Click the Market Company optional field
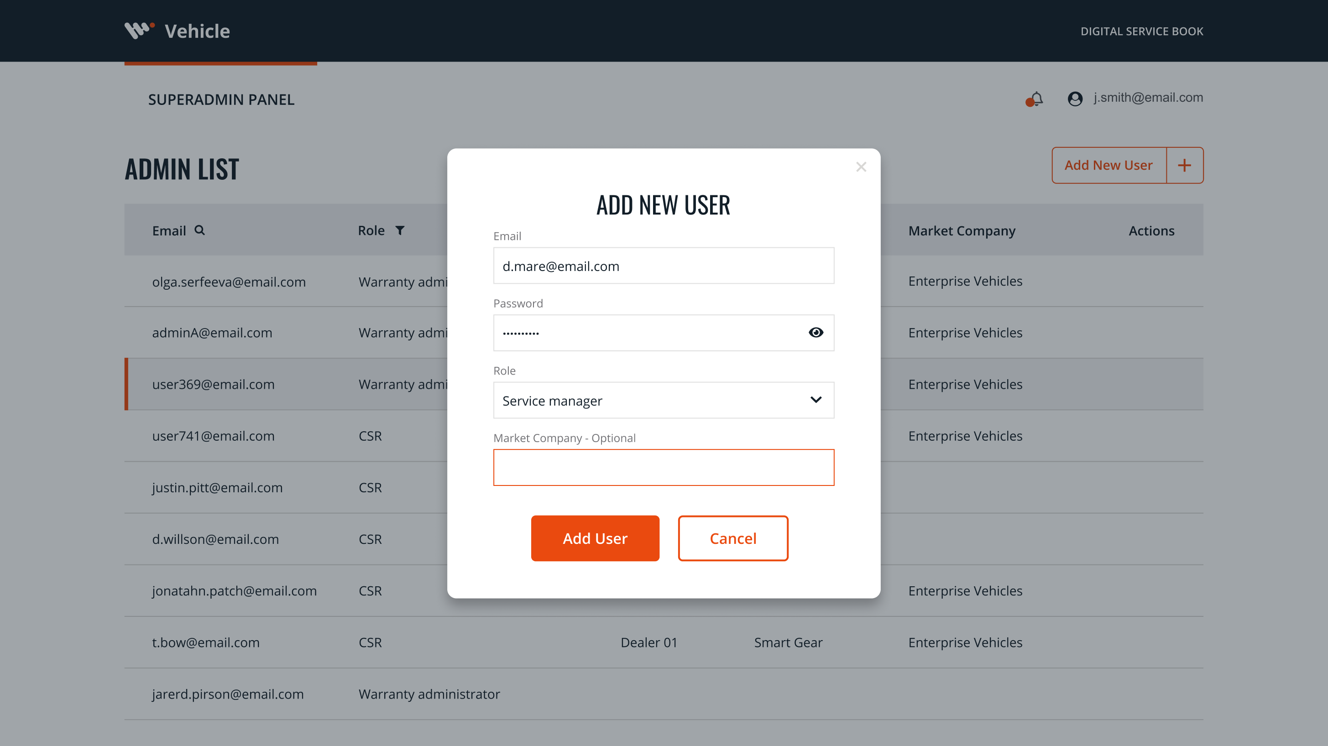Screen dimensions: 1328x746 coord(663,467)
